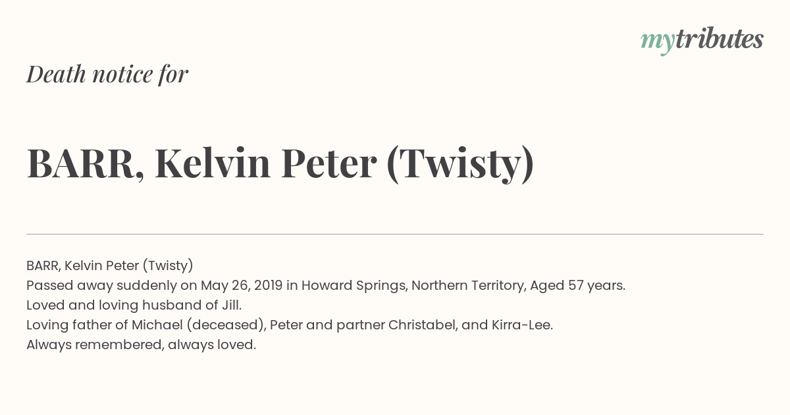
Task: Click the date "May 26, 2019"
Action: pyautogui.click(x=242, y=285)
